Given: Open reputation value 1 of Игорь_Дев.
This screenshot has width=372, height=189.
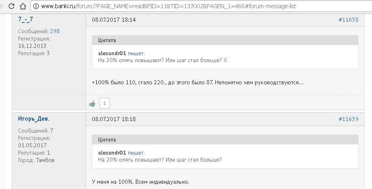Looking at the screenshot, I should click(x=48, y=153).
